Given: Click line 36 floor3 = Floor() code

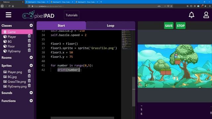Looking at the screenshot, I should click(64, 44).
